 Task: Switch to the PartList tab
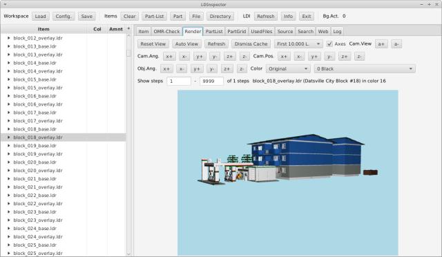(214, 31)
